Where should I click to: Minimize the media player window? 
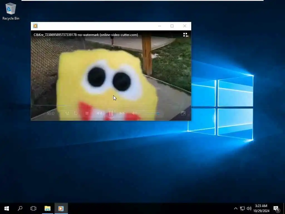coord(159,26)
